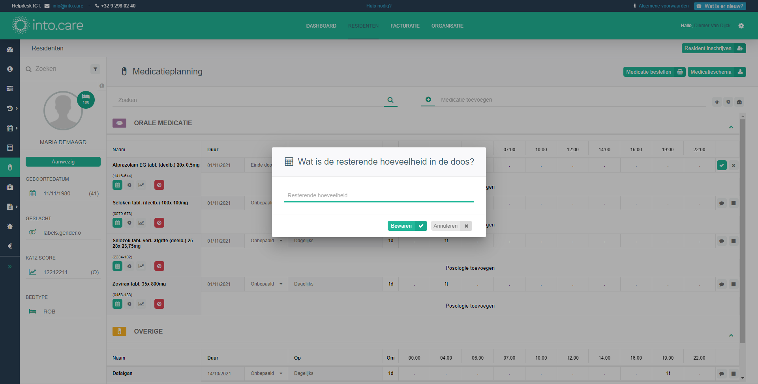Screen dimensions: 758x384
Task: Open Zovirax row comment icon
Action: [x=722, y=284]
